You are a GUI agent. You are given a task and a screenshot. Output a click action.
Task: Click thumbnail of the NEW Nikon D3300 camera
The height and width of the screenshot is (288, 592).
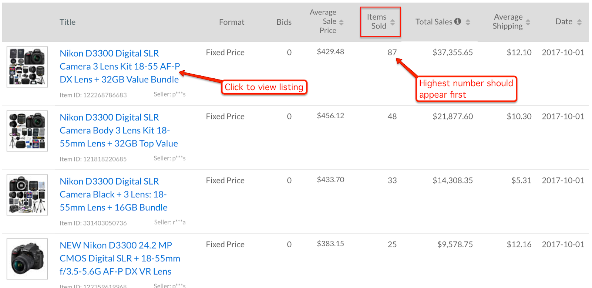pyautogui.click(x=27, y=259)
